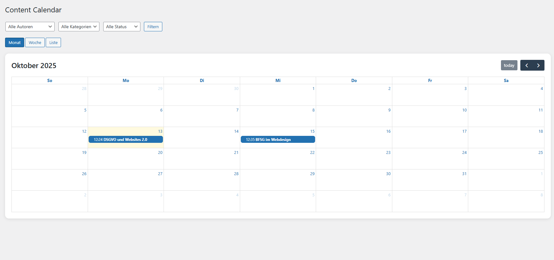Select day 31 in the calendar
This screenshot has height=260, width=554.
pyautogui.click(x=464, y=174)
